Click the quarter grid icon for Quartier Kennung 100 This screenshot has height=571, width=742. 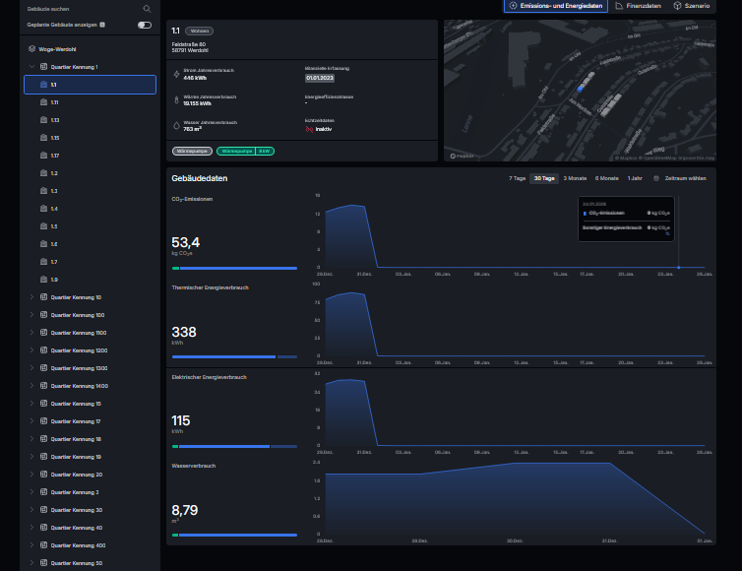pyautogui.click(x=43, y=315)
